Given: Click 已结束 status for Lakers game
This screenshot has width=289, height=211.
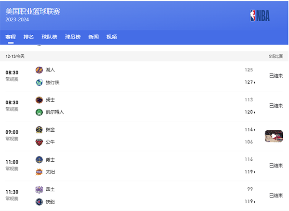Looking at the screenshot, I should coord(276,76).
